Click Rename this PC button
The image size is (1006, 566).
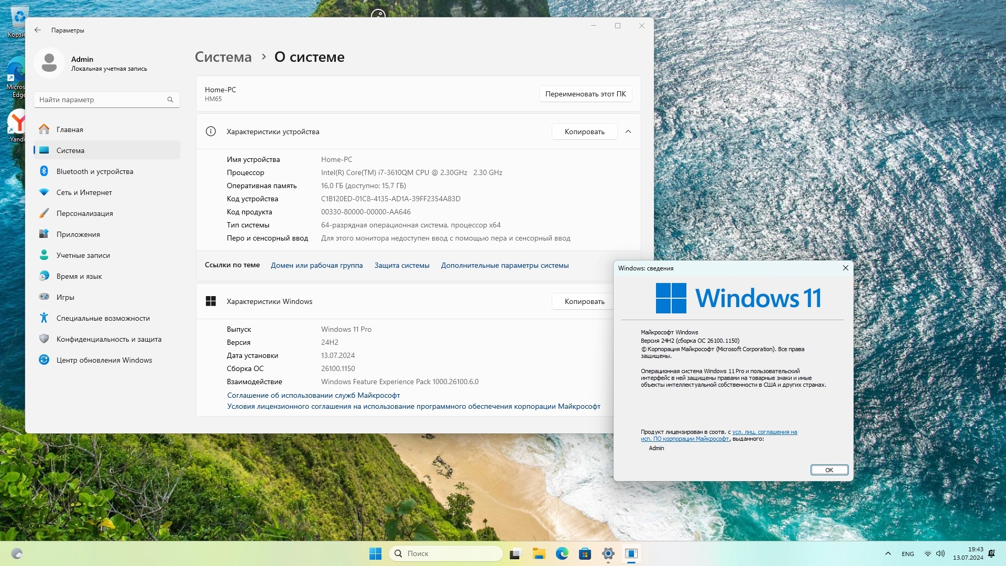coord(585,94)
